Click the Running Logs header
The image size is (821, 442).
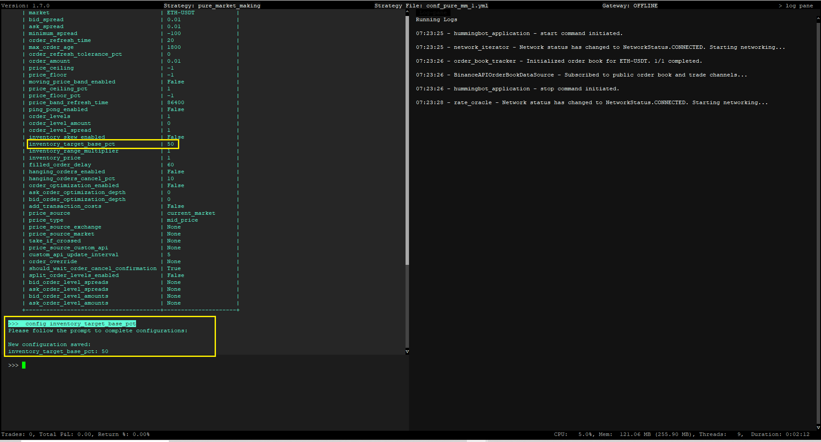436,19
